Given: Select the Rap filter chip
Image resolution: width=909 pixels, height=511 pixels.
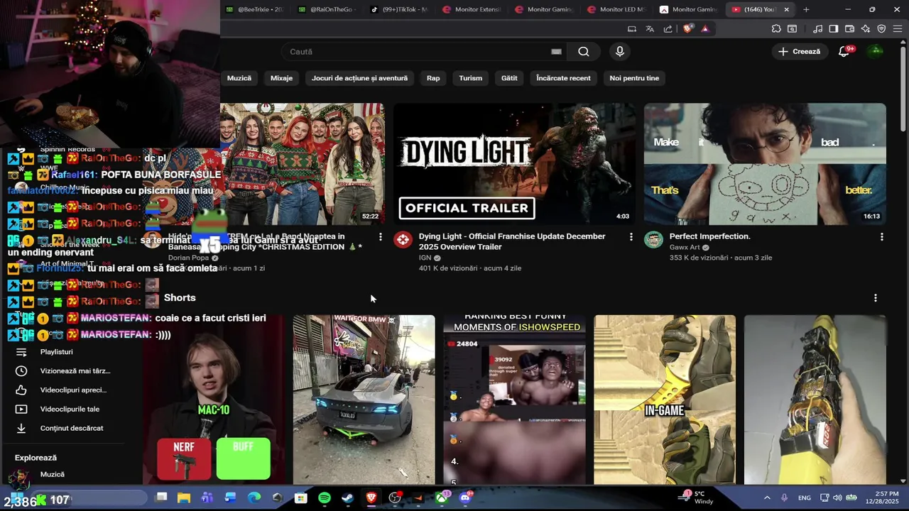Looking at the screenshot, I should [x=433, y=78].
